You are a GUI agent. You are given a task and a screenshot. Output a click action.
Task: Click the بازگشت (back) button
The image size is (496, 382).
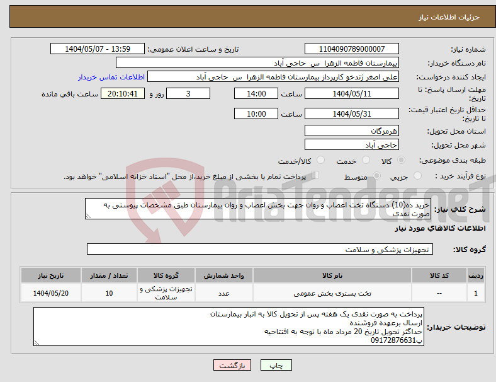click(x=232, y=365)
